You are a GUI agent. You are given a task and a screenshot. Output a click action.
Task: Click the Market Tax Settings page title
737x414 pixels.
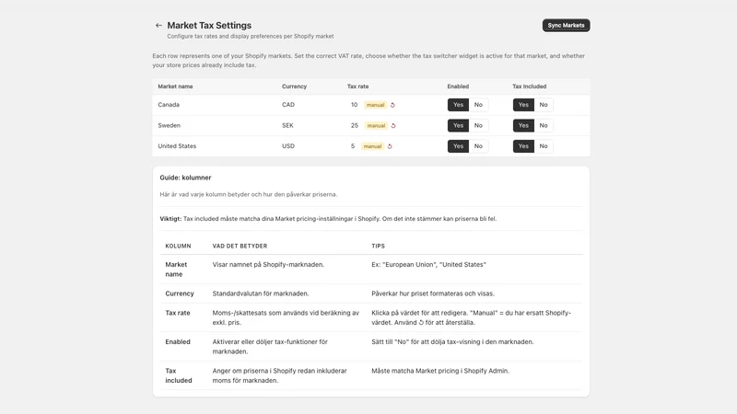click(209, 26)
